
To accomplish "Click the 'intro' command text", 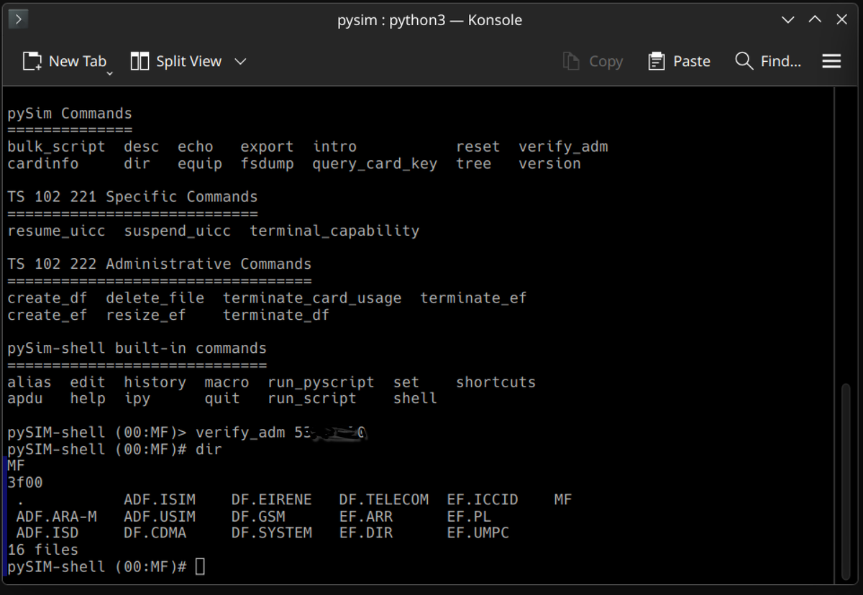I will click(334, 147).
